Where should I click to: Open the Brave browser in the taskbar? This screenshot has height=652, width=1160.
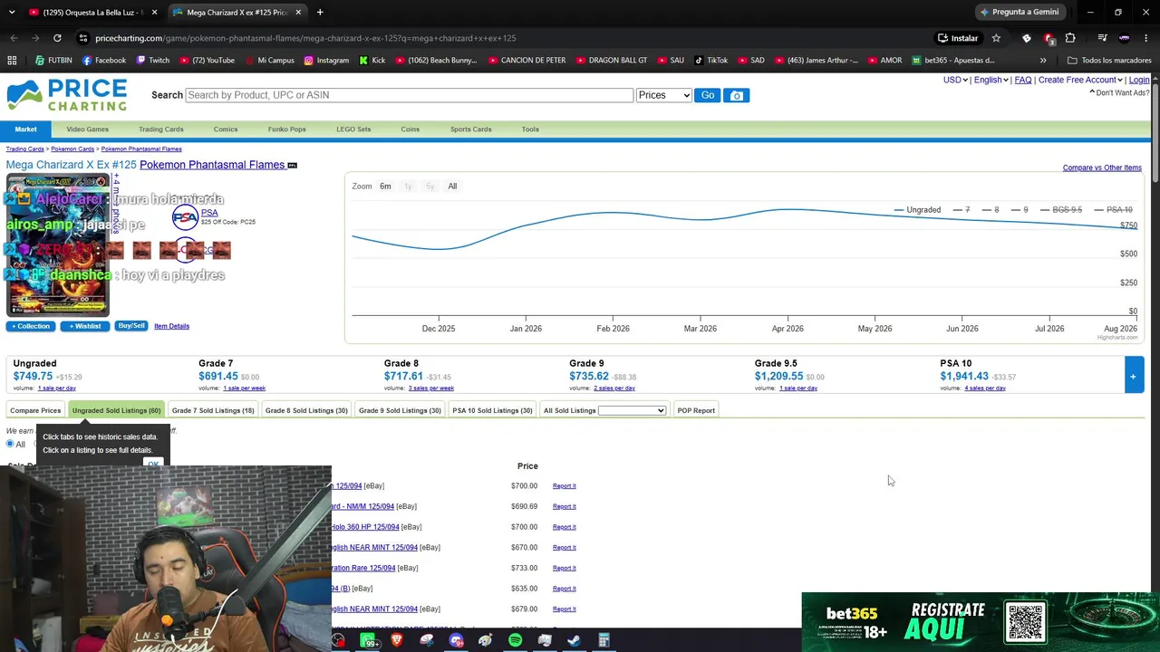click(397, 641)
